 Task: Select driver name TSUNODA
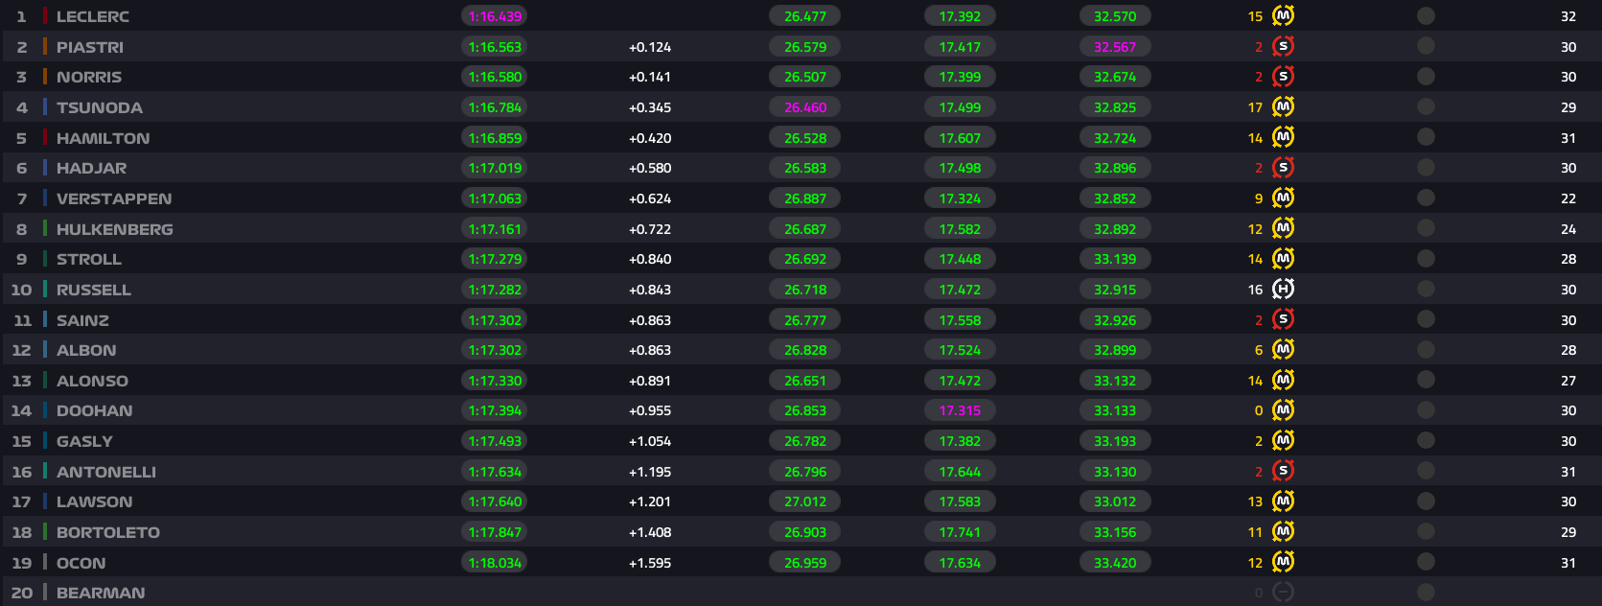pyautogui.click(x=100, y=107)
